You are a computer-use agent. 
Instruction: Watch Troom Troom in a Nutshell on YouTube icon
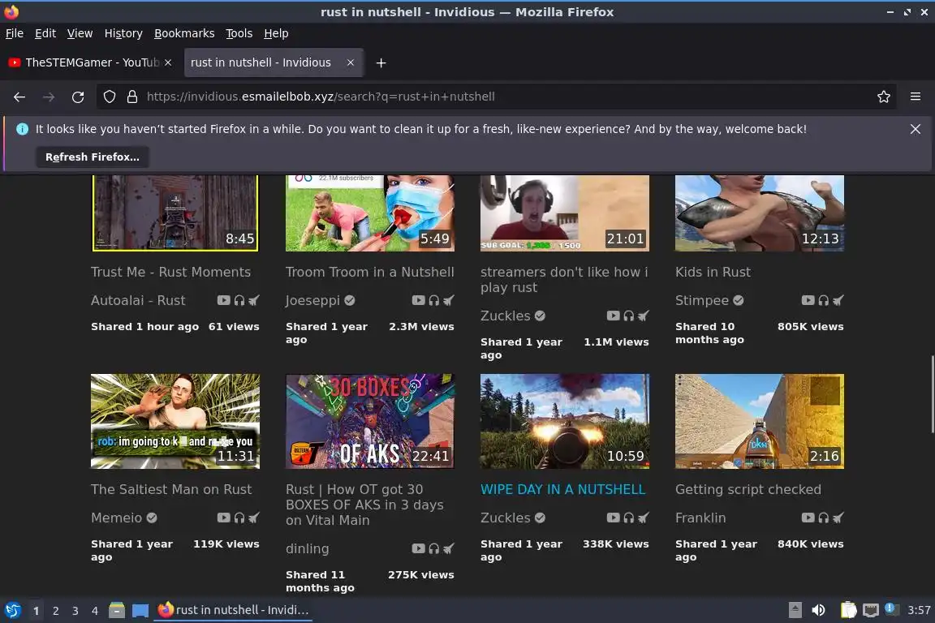tap(419, 300)
